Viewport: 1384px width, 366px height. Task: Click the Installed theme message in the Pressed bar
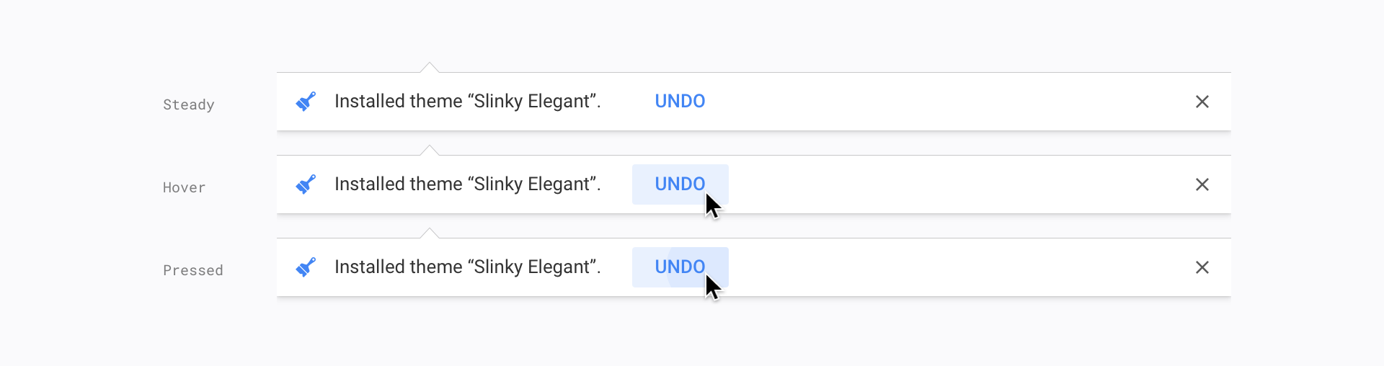[x=467, y=267]
